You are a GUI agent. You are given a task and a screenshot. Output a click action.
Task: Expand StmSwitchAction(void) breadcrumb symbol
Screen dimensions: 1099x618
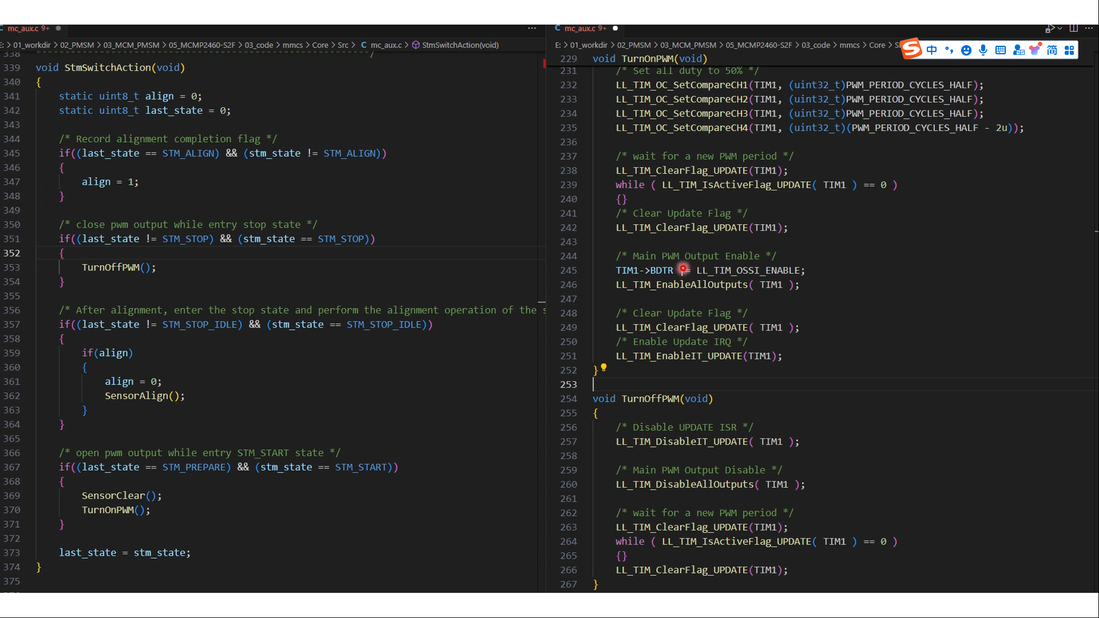click(459, 45)
